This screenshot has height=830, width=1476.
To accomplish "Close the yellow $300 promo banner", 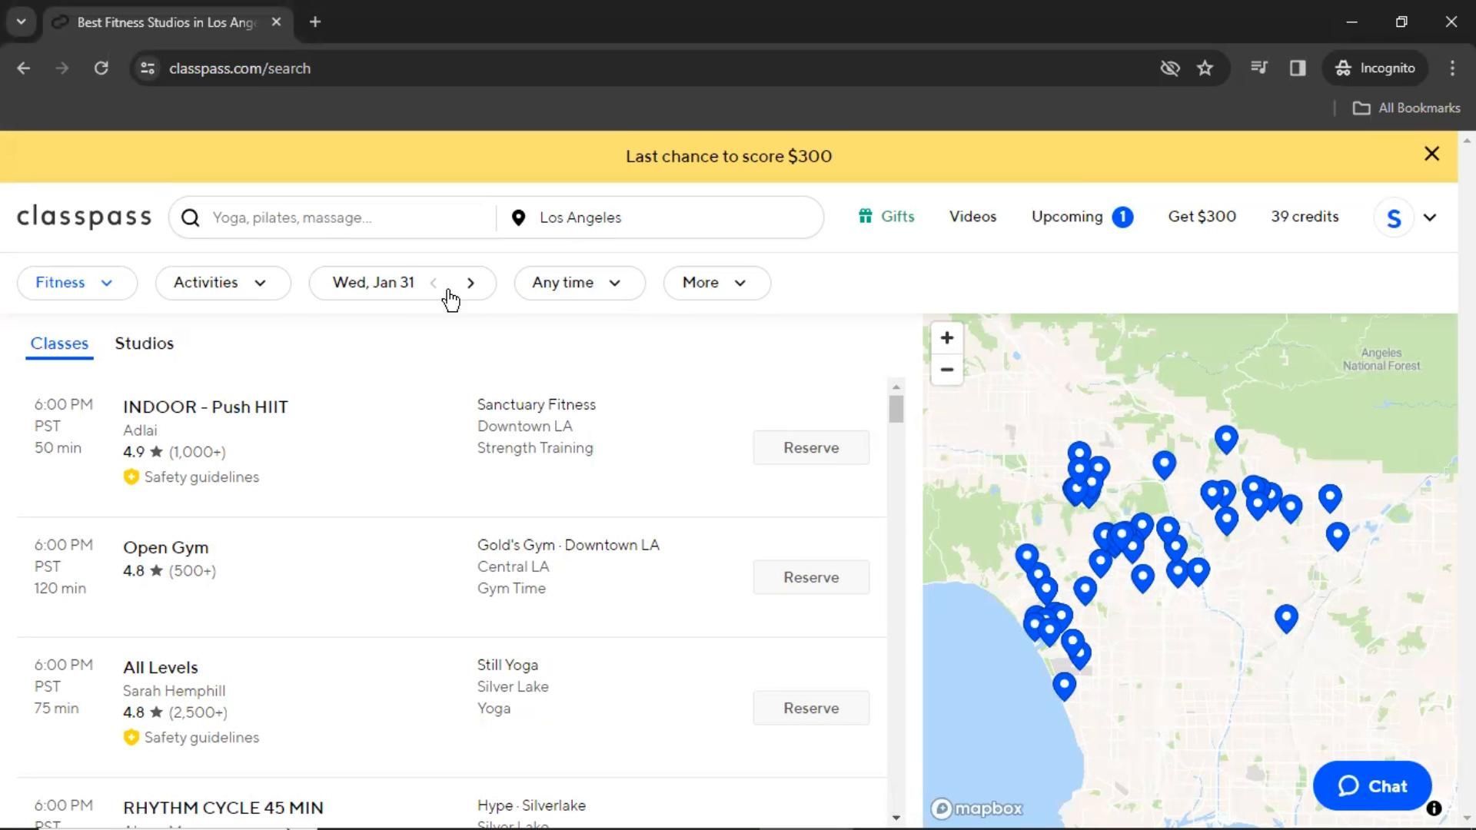I will tap(1431, 154).
